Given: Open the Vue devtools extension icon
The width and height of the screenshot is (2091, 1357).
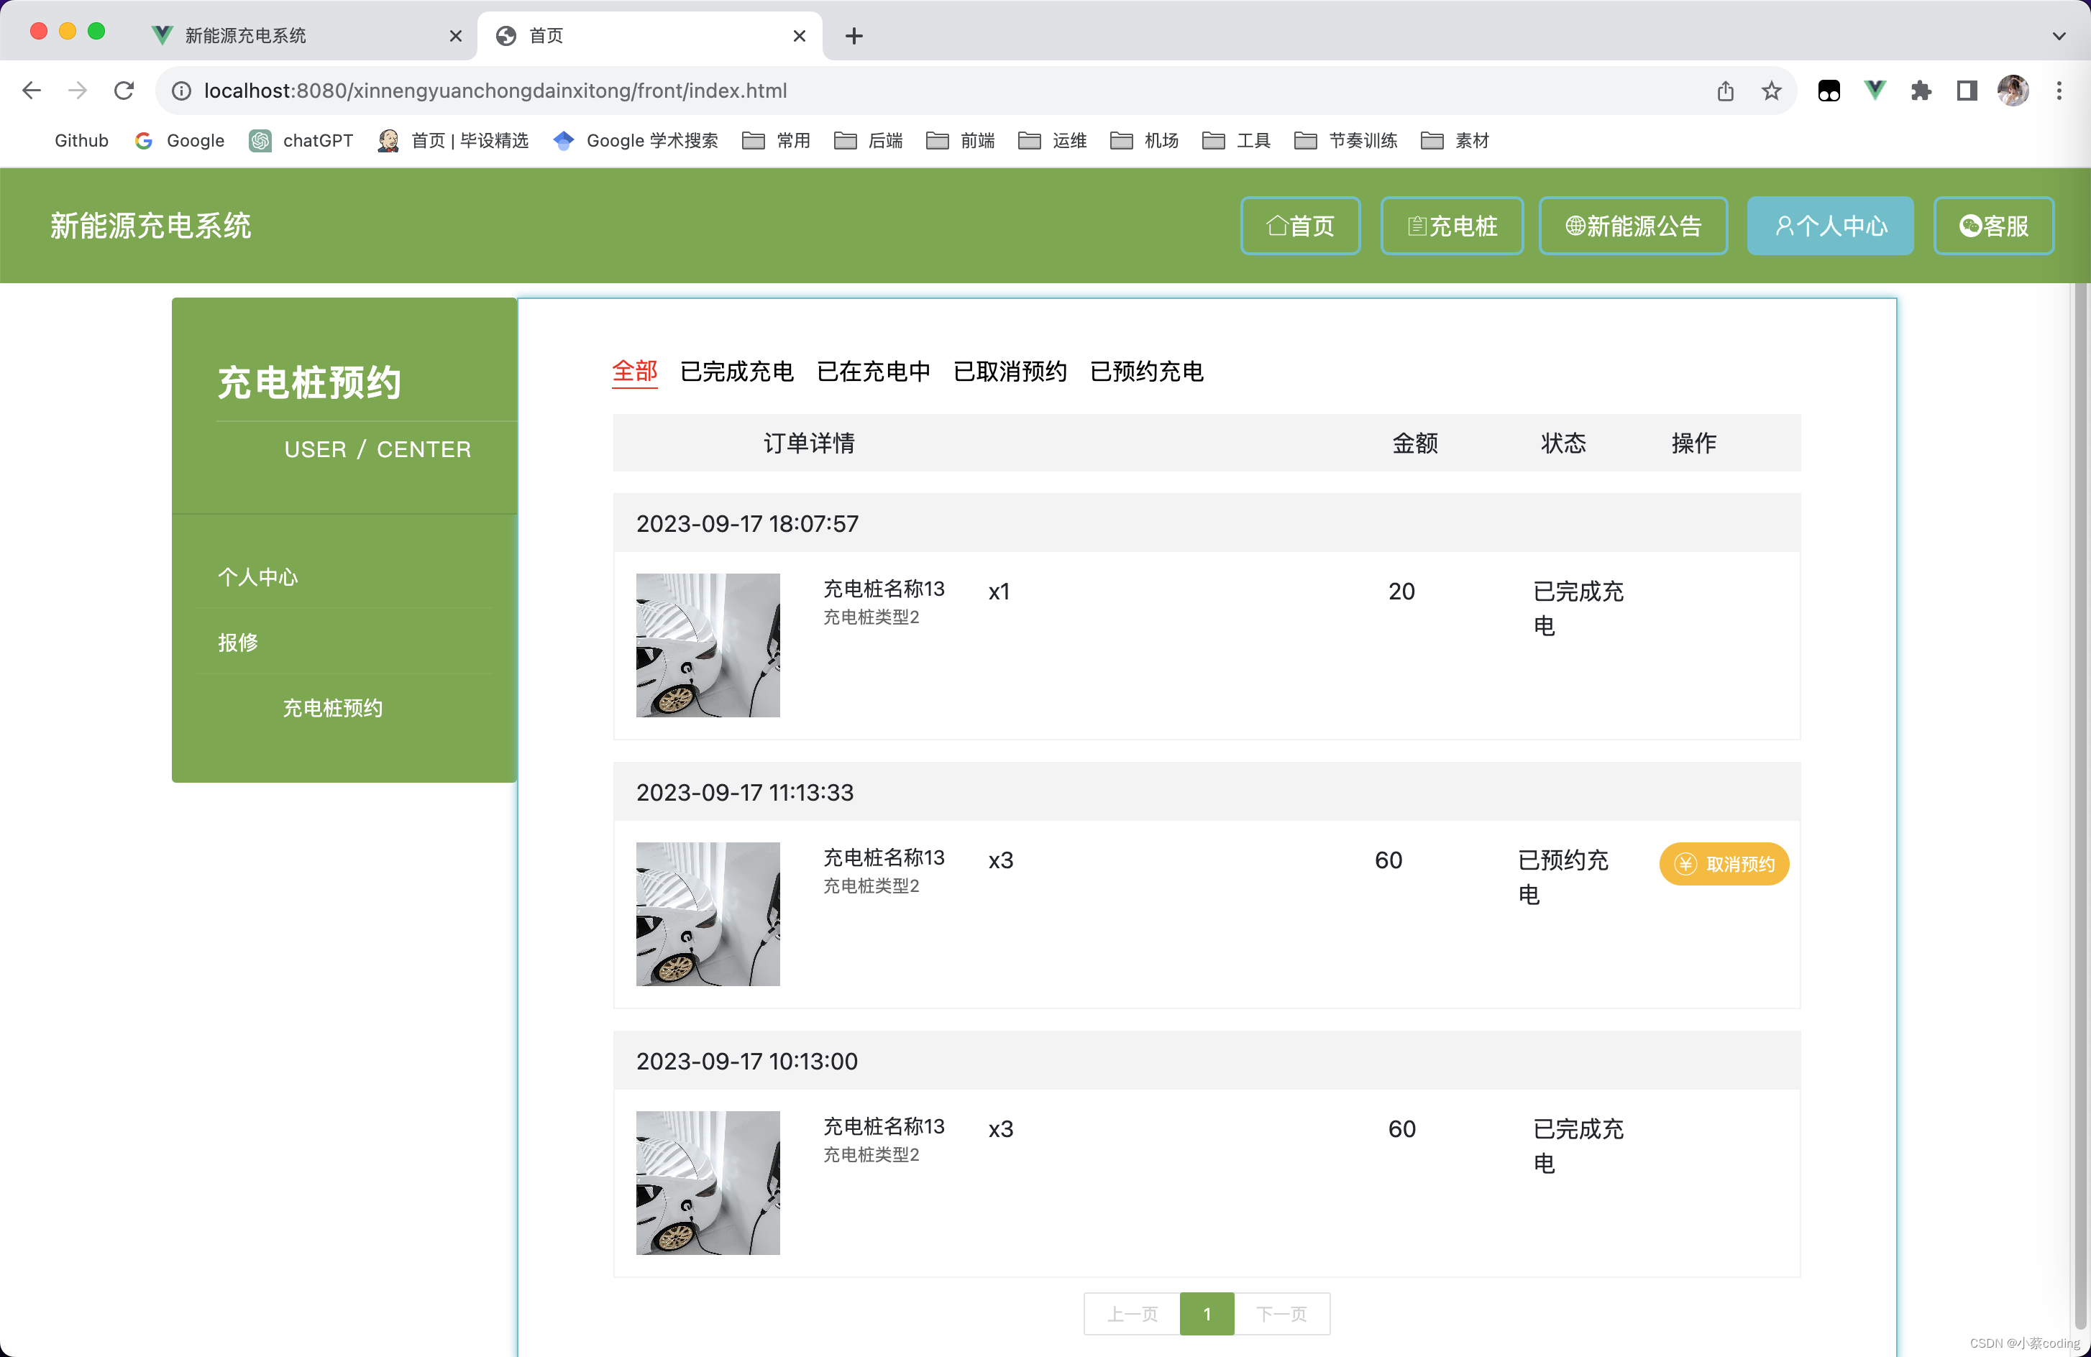Looking at the screenshot, I should click(x=1875, y=91).
